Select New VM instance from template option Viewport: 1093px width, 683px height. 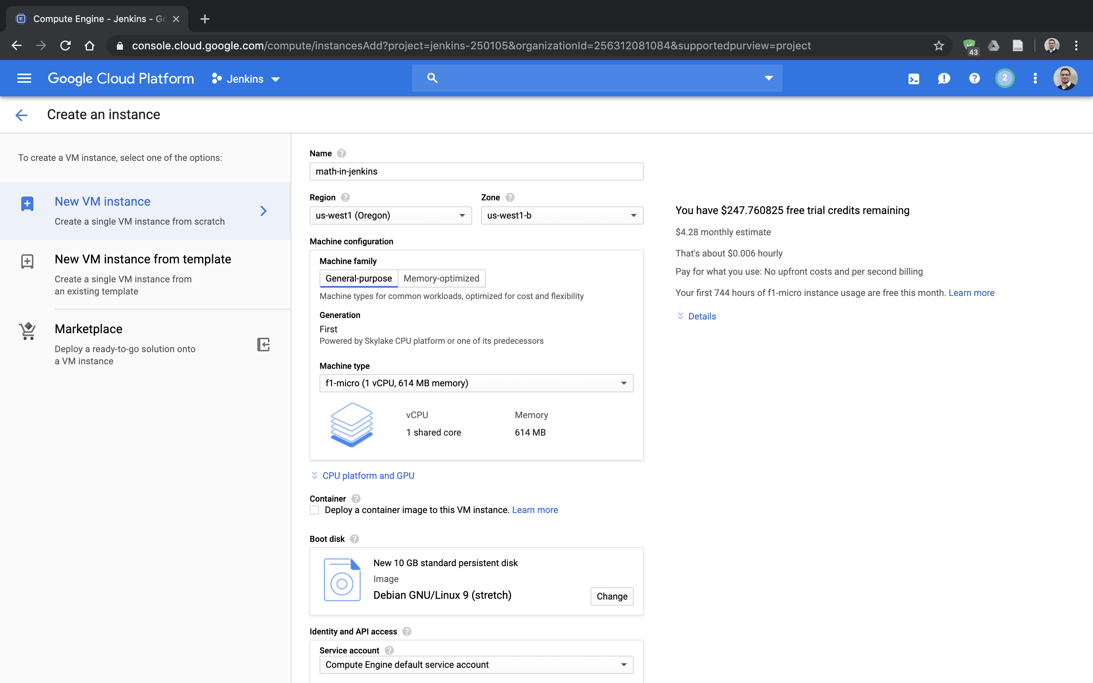pos(143,259)
